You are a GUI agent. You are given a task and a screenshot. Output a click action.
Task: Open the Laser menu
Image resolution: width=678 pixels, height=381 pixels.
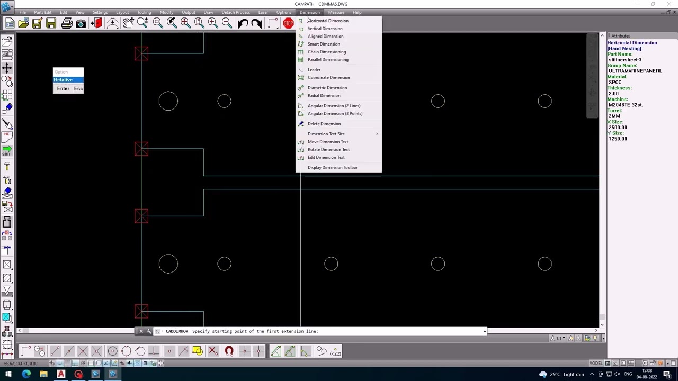263,12
